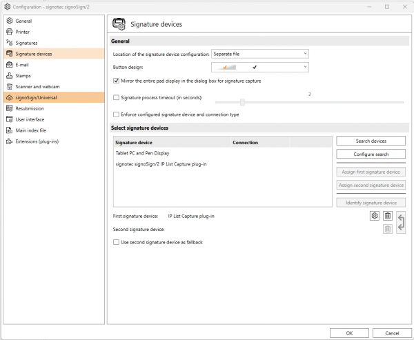Click the Search devices button
414x340 pixels.
pos(371,141)
